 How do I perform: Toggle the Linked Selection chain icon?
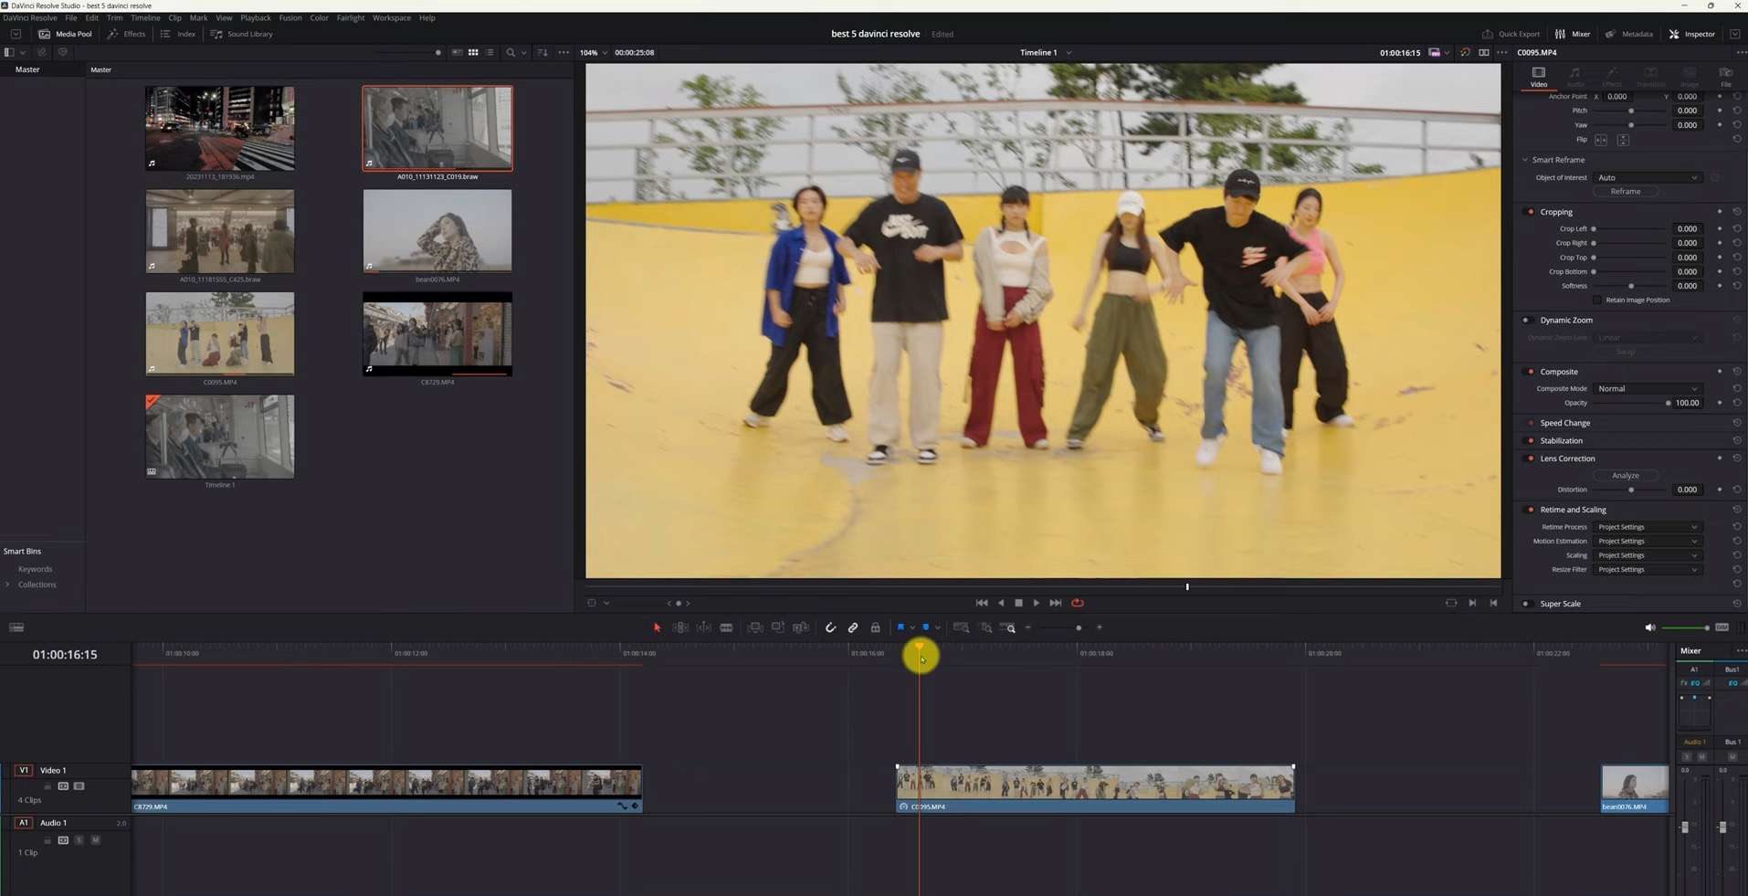click(853, 627)
